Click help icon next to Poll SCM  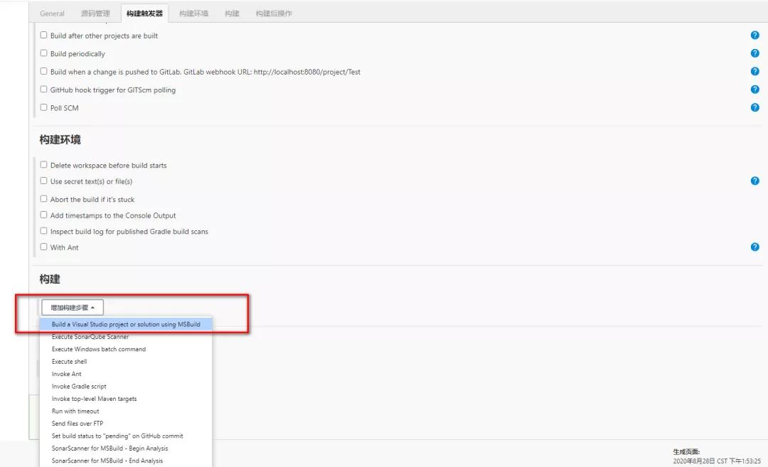tap(754, 107)
